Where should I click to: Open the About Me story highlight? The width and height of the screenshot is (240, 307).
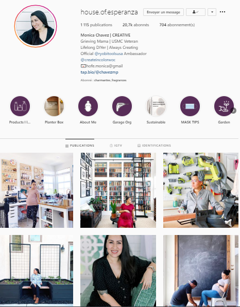[88, 106]
